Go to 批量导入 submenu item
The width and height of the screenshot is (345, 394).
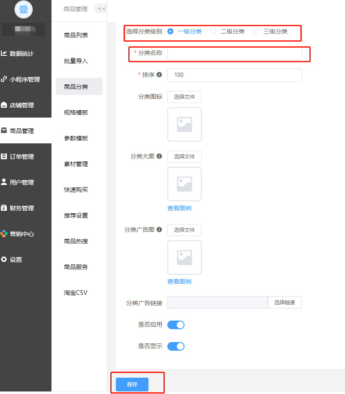76,61
